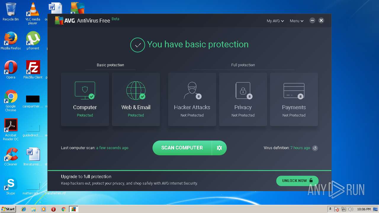
Task: Open Opera from the taskbar
Action: tap(54, 209)
